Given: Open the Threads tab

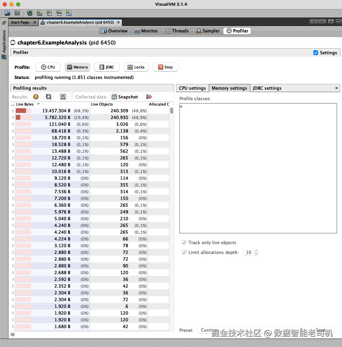Looking at the screenshot, I should point(177,31).
